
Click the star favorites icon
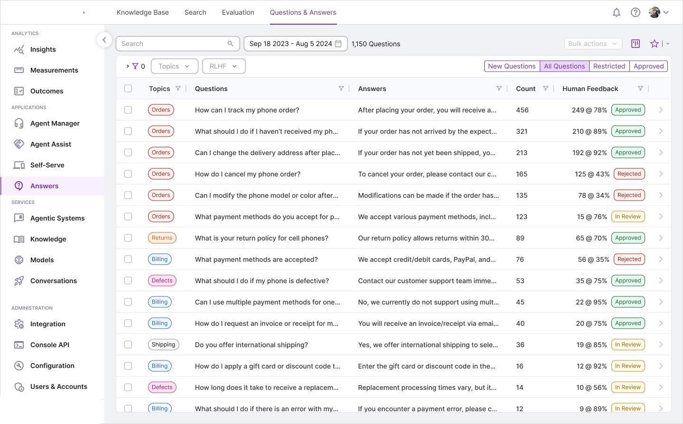click(x=655, y=44)
